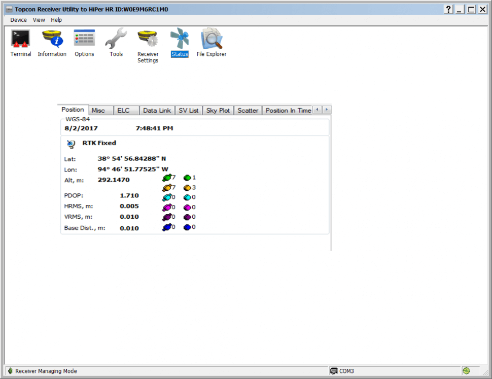Switch to the Scatter tab
Image resolution: width=492 pixels, height=379 pixels.
(x=248, y=111)
